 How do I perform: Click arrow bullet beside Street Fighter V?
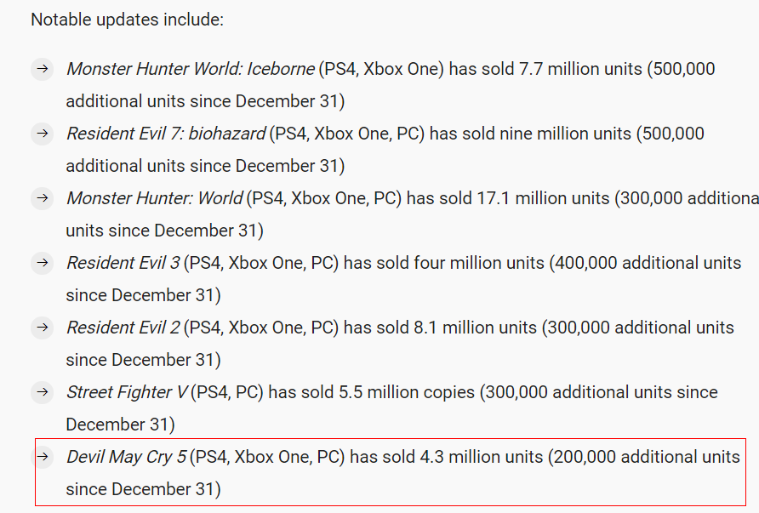pyautogui.click(x=42, y=392)
